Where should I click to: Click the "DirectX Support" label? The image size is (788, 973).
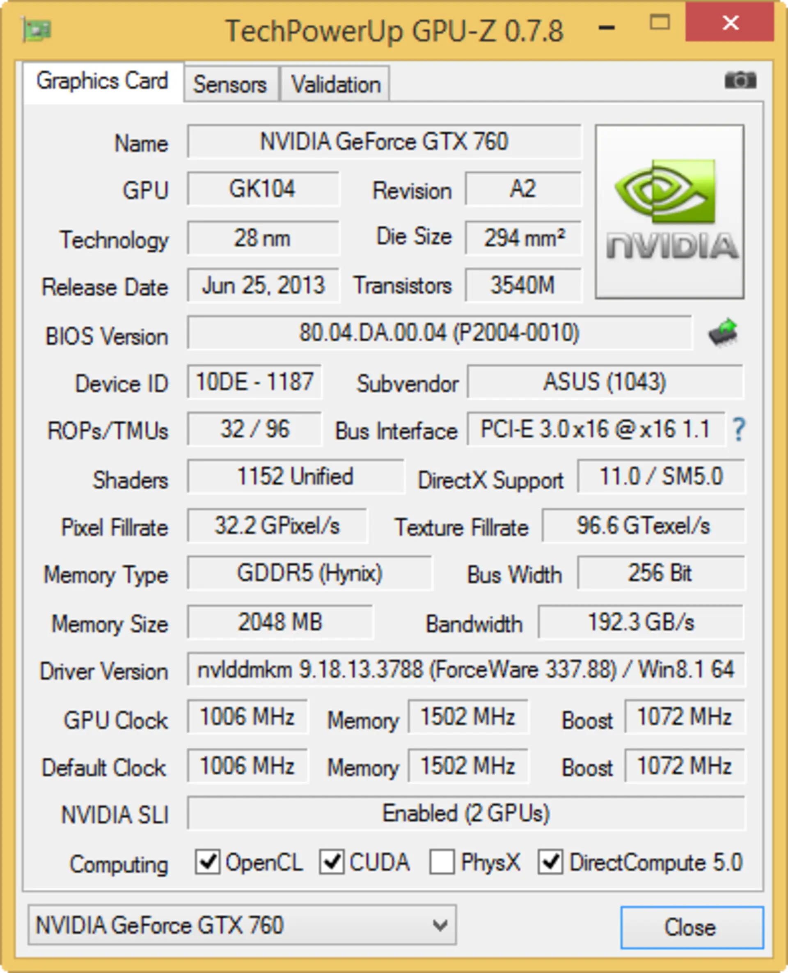click(491, 481)
